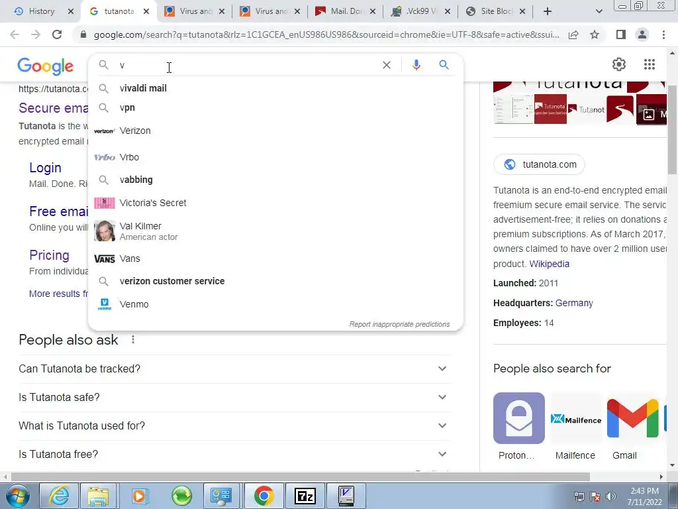The width and height of the screenshot is (678, 509).
Task: Open a new tab with plus icon
Action: point(548,11)
